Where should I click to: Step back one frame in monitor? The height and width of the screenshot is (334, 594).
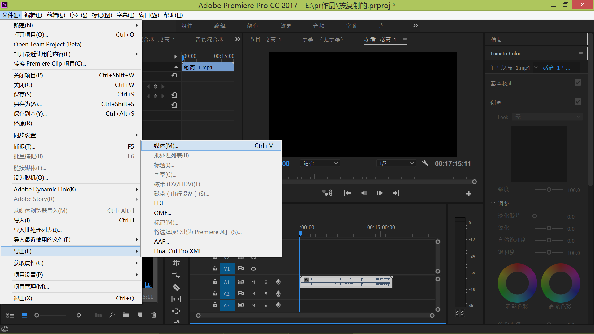click(364, 193)
